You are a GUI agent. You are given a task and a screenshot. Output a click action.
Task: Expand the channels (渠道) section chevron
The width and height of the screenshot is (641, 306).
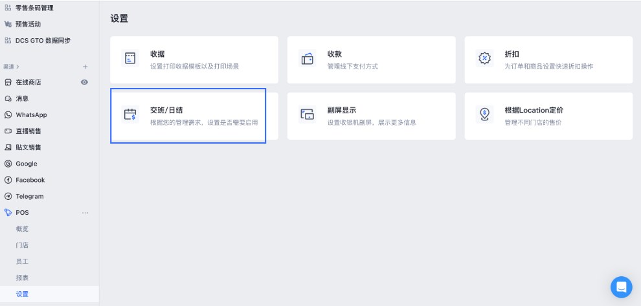tap(18, 67)
